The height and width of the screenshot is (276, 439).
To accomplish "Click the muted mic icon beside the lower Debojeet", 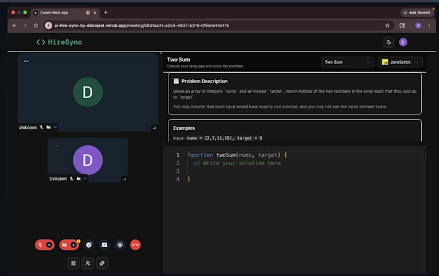I will (x=72, y=179).
